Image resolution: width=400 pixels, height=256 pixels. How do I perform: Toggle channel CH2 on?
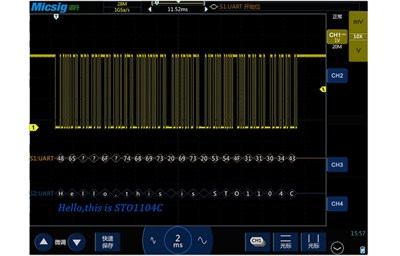(x=337, y=75)
